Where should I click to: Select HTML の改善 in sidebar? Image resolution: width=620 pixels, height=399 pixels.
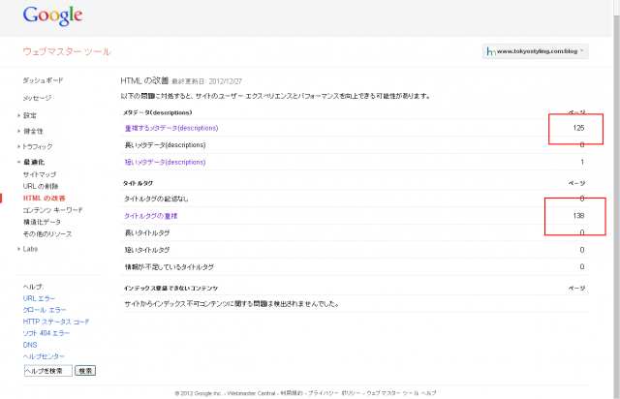pyautogui.click(x=44, y=199)
